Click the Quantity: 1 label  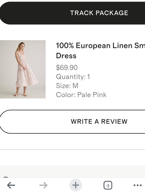73,77
